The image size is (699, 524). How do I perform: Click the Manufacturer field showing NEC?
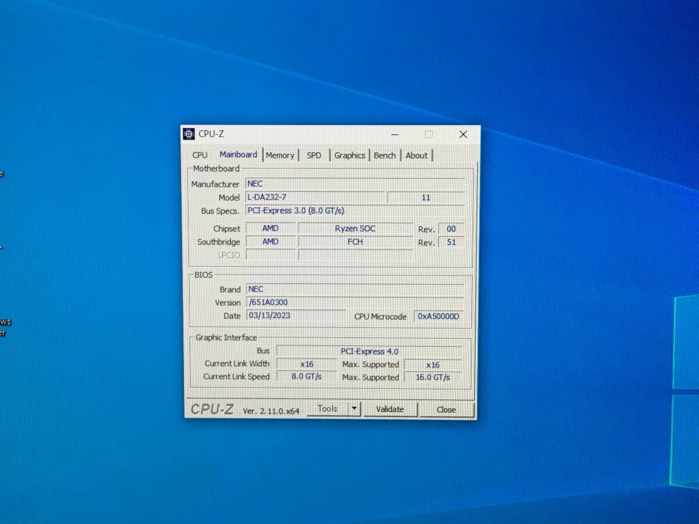click(x=355, y=184)
